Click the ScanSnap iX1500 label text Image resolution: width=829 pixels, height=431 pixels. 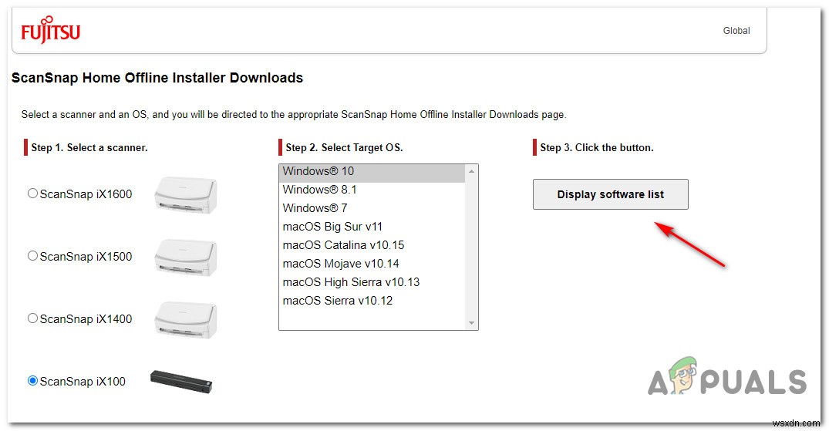pyautogui.click(x=86, y=257)
